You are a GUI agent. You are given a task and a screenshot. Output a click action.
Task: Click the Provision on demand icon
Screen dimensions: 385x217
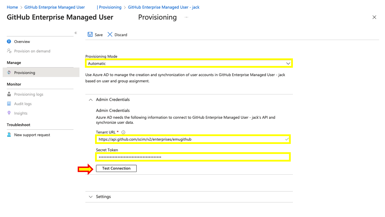[9, 51]
